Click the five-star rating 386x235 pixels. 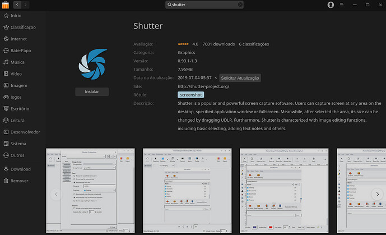coord(183,44)
